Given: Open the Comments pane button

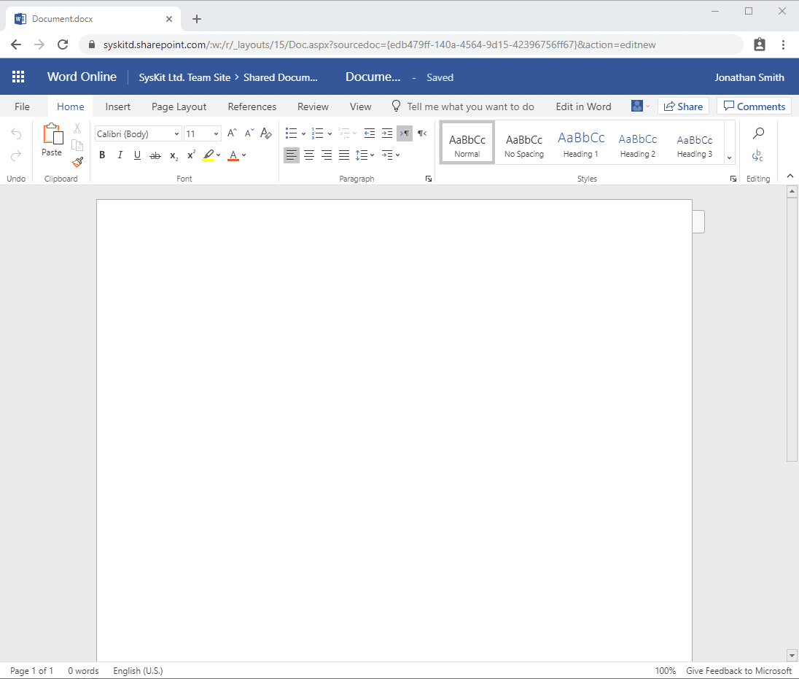Looking at the screenshot, I should click(x=754, y=106).
